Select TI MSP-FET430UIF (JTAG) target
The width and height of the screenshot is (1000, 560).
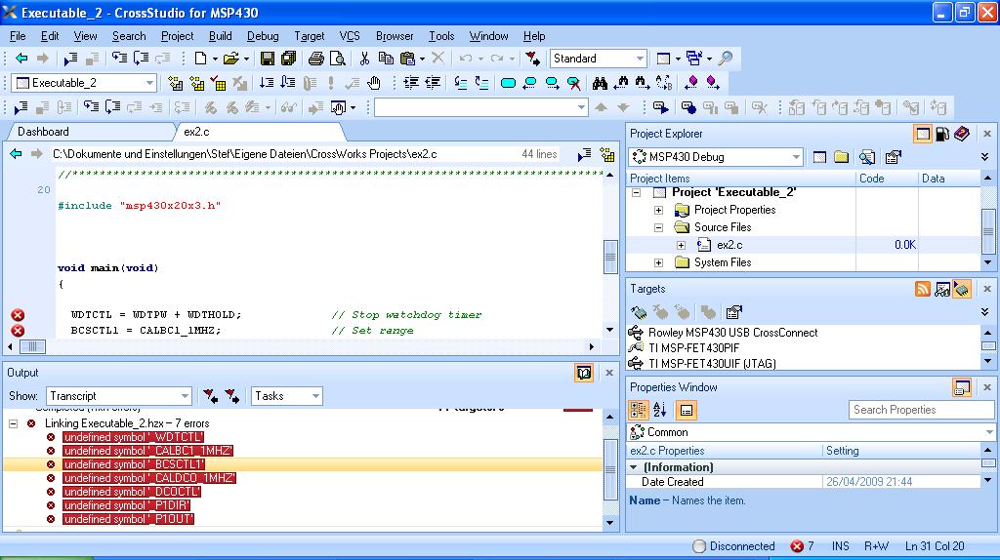pos(712,364)
